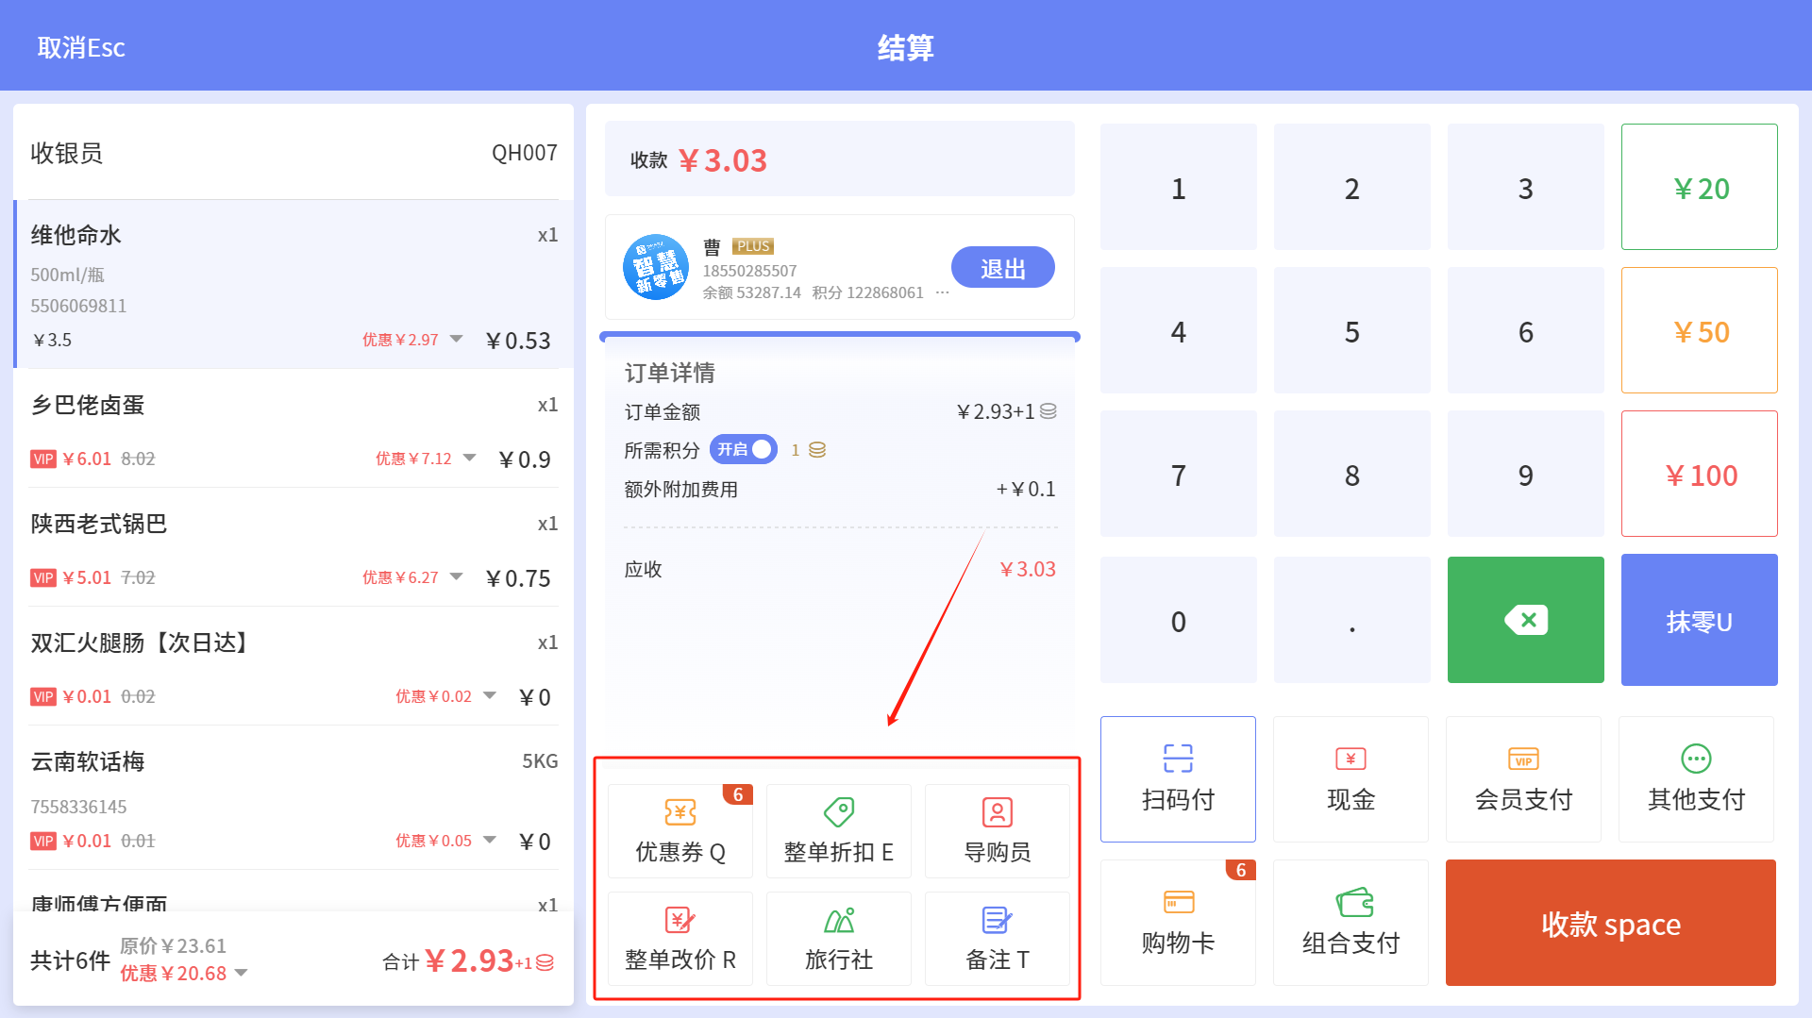Click VIP tag on 双汇火腿肠 row
This screenshot has height=1018, width=1812.
[x=43, y=697]
